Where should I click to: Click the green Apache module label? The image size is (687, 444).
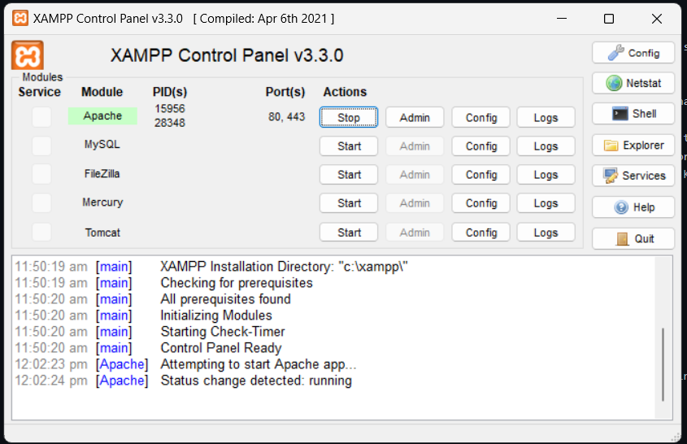[x=102, y=115]
